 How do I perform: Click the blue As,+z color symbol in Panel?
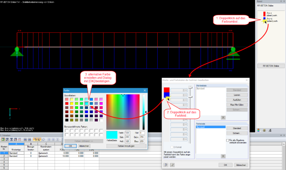tap(264, 18)
